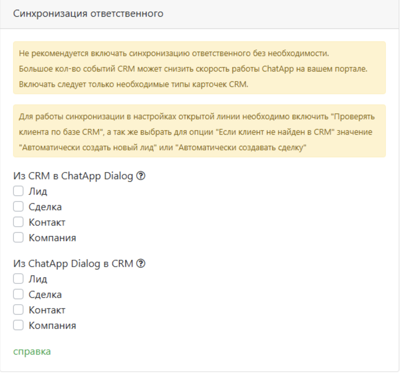Enable Лид checkbox under Из CRM в ChatApp Dialog
Image resolution: width=400 pixels, height=374 pixels.
pos(18,191)
